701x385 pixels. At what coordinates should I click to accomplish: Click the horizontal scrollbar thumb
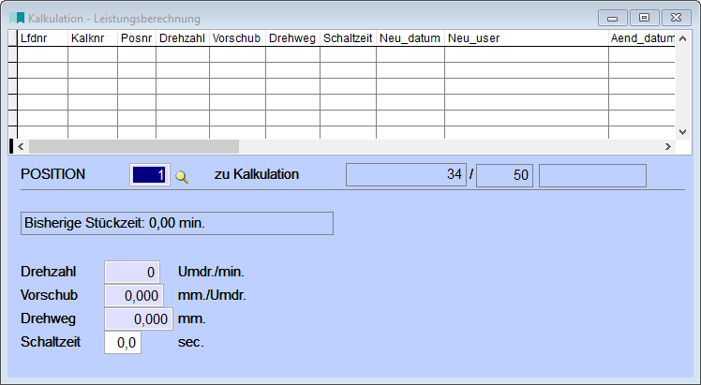click(134, 146)
